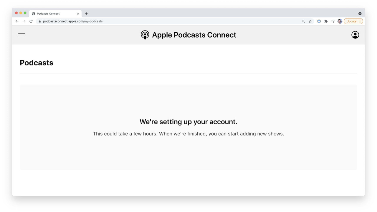Open the Extensions puzzle icon

[x=326, y=21]
